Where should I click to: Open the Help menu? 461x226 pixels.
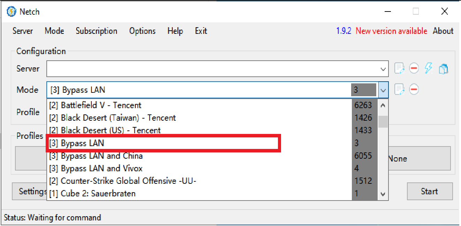(175, 31)
